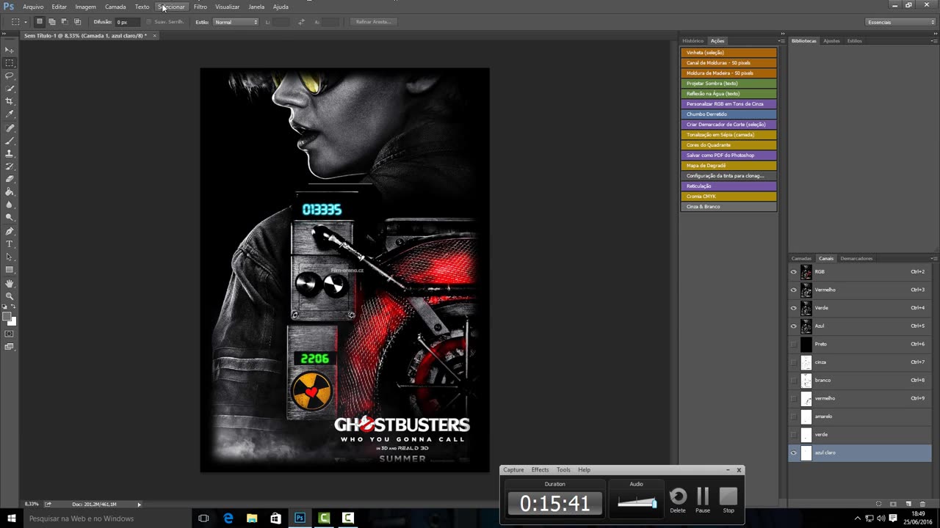
Task: Choose Intersect with selection mode
Action: [78, 22]
